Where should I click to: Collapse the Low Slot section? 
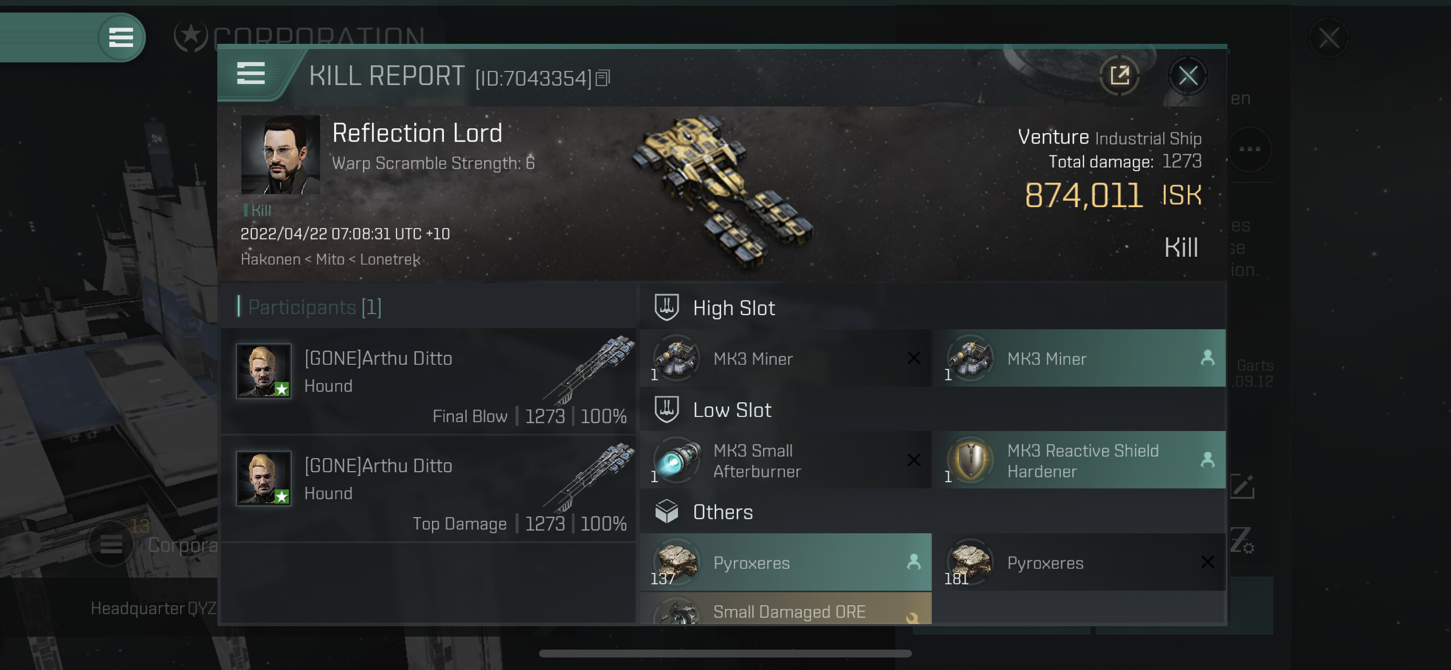[x=731, y=410]
